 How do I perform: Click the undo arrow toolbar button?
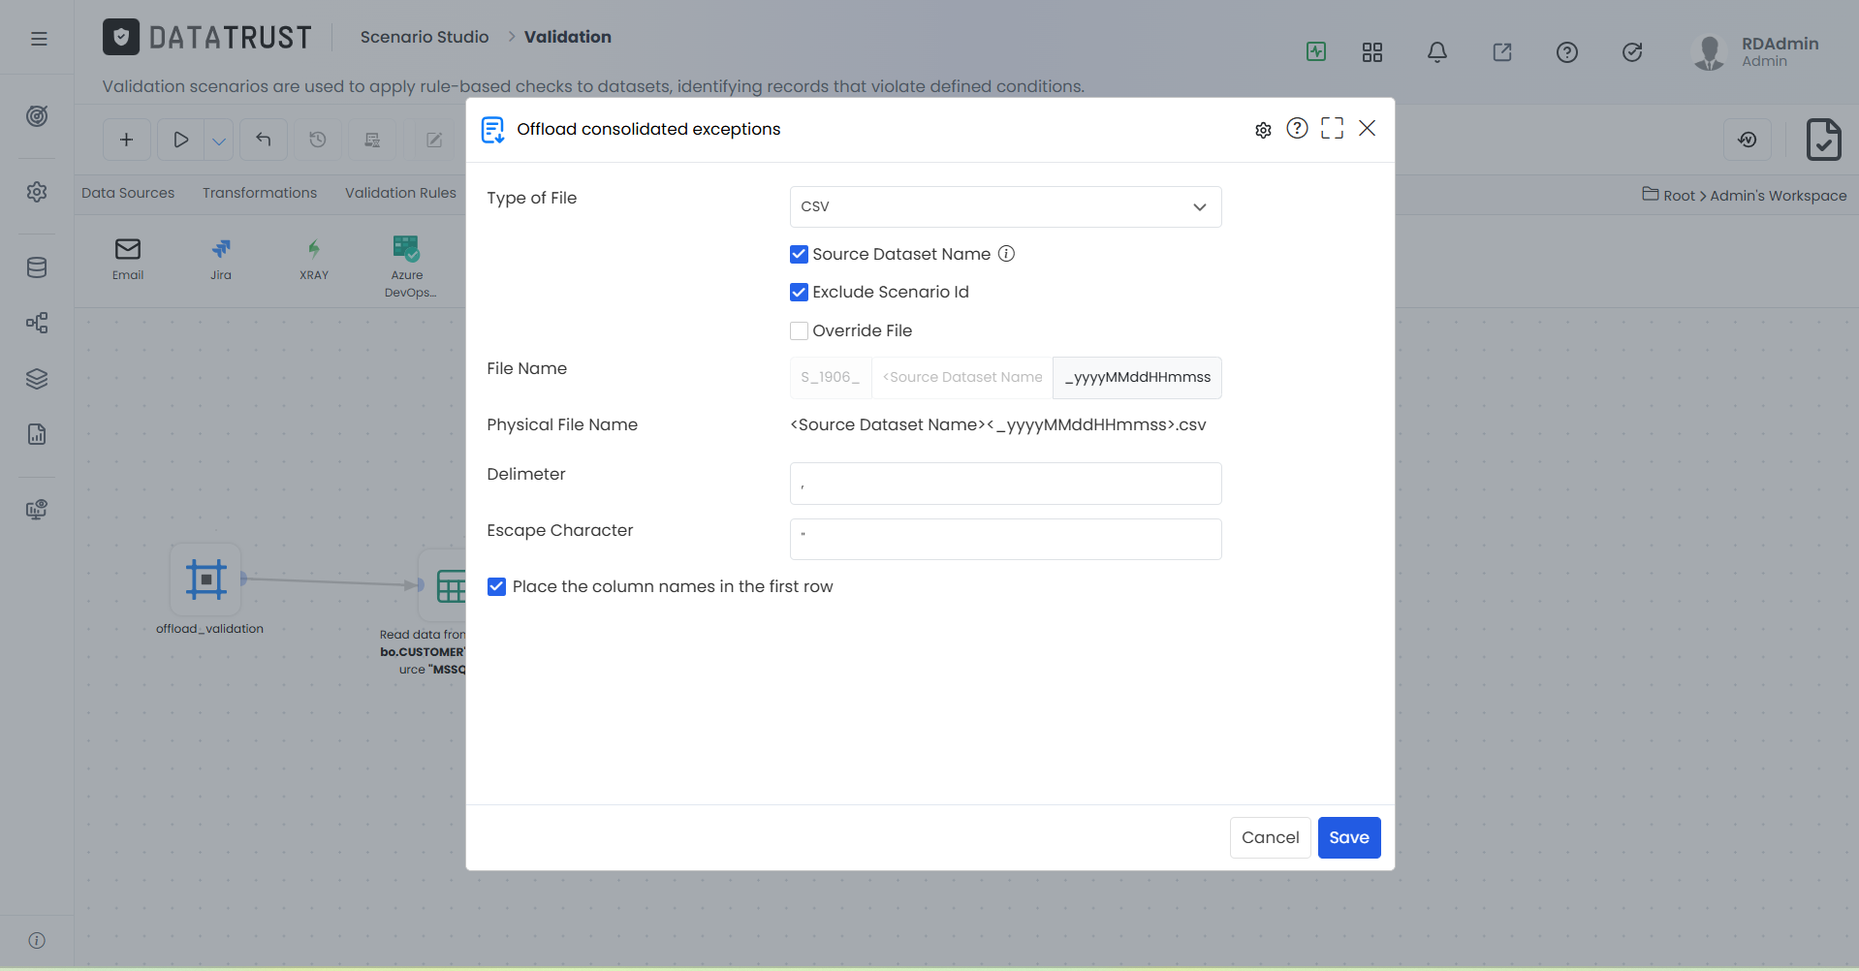pos(264,140)
